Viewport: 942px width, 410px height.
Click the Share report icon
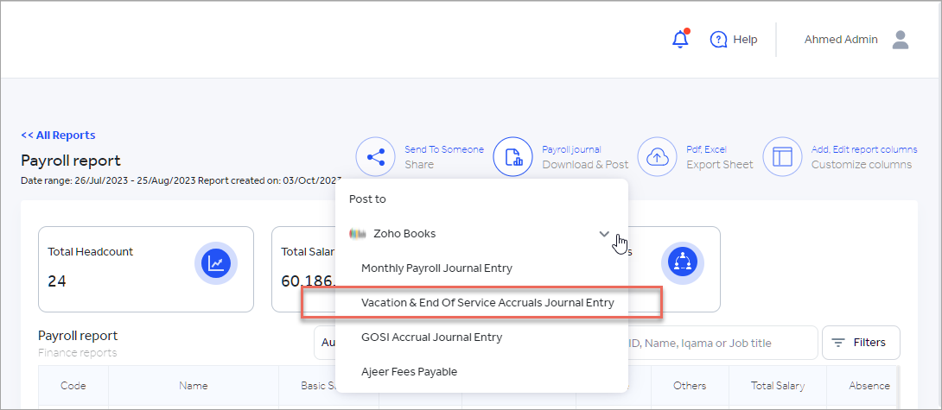tap(375, 157)
